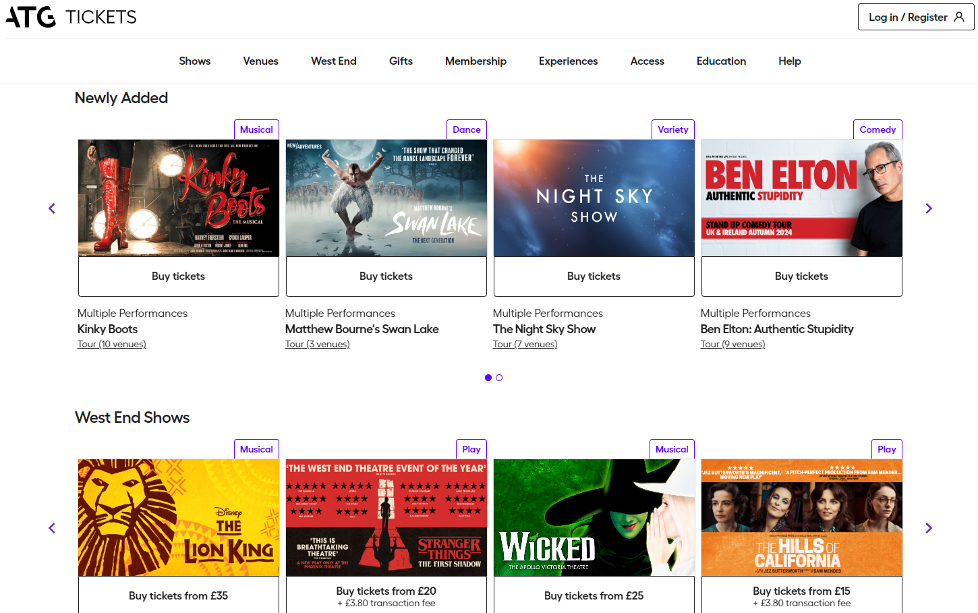
Task: Click the Dance tag above Swan Lake
Action: [467, 129]
